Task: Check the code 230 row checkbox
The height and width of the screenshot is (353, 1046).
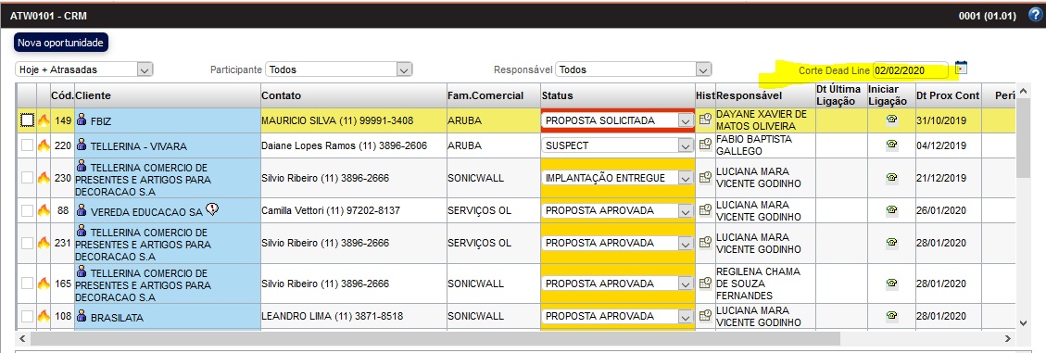Action: point(27,178)
